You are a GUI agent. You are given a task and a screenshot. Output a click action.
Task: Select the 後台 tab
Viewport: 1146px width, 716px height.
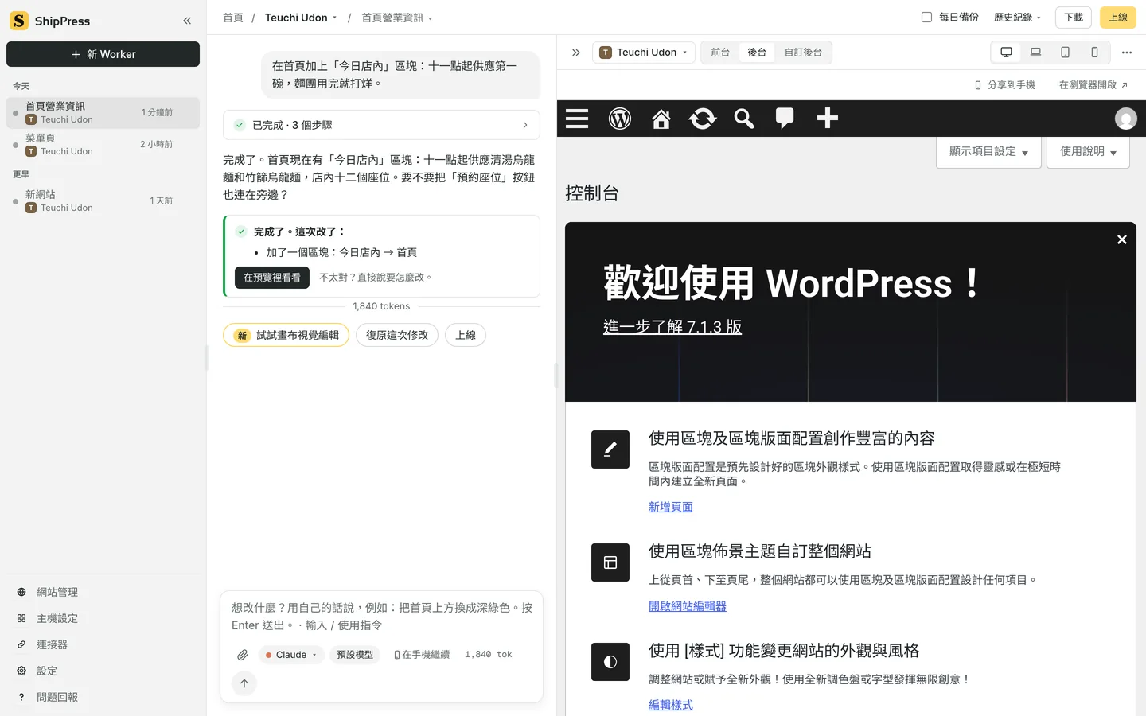757,53
